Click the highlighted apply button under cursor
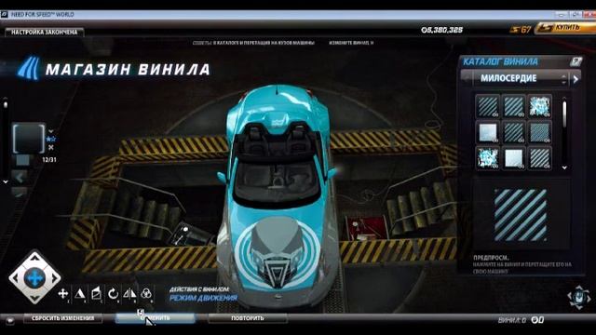The height and width of the screenshot is (335, 596). tap(156, 318)
